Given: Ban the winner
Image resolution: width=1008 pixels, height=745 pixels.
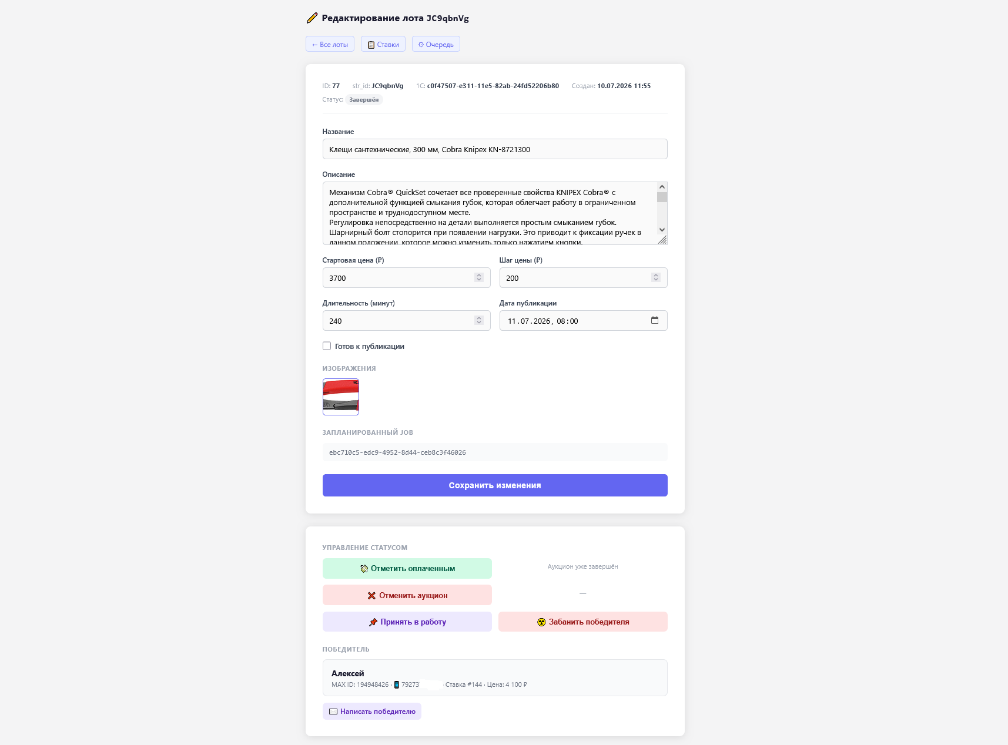Looking at the screenshot, I should [x=583, y=622].
